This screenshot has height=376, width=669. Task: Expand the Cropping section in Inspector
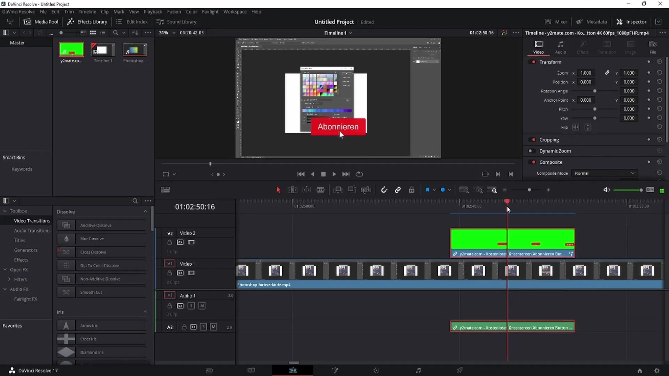coord(549,140)
